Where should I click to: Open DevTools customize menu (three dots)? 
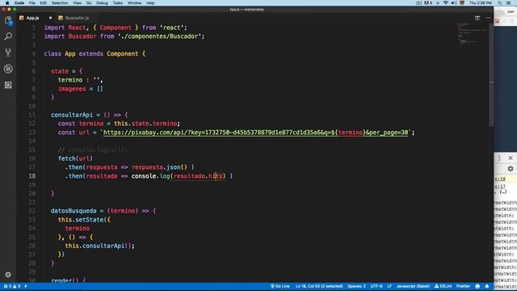click(x=499, y=158)
